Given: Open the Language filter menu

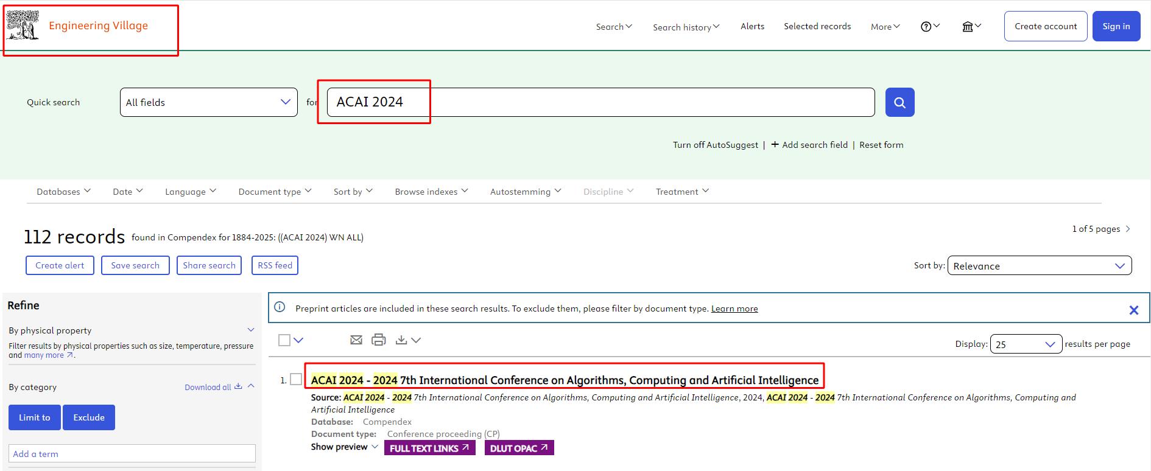Looking at the screenshot, I should click(x=191, y=191).
